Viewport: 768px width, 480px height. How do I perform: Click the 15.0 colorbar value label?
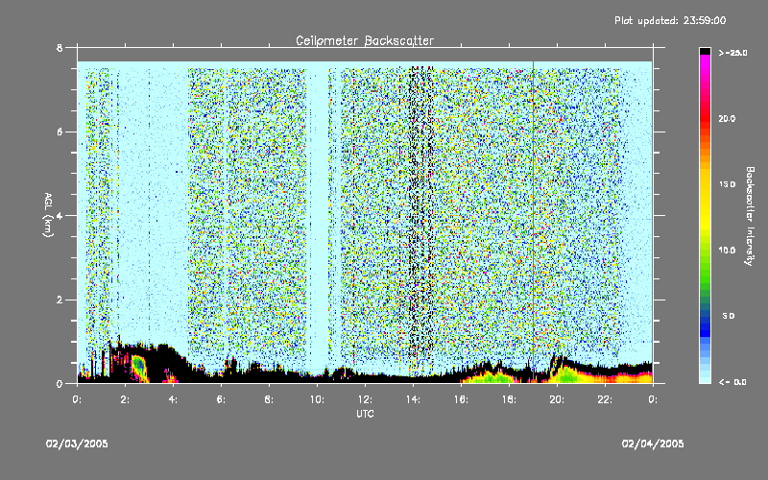[727, 184]
